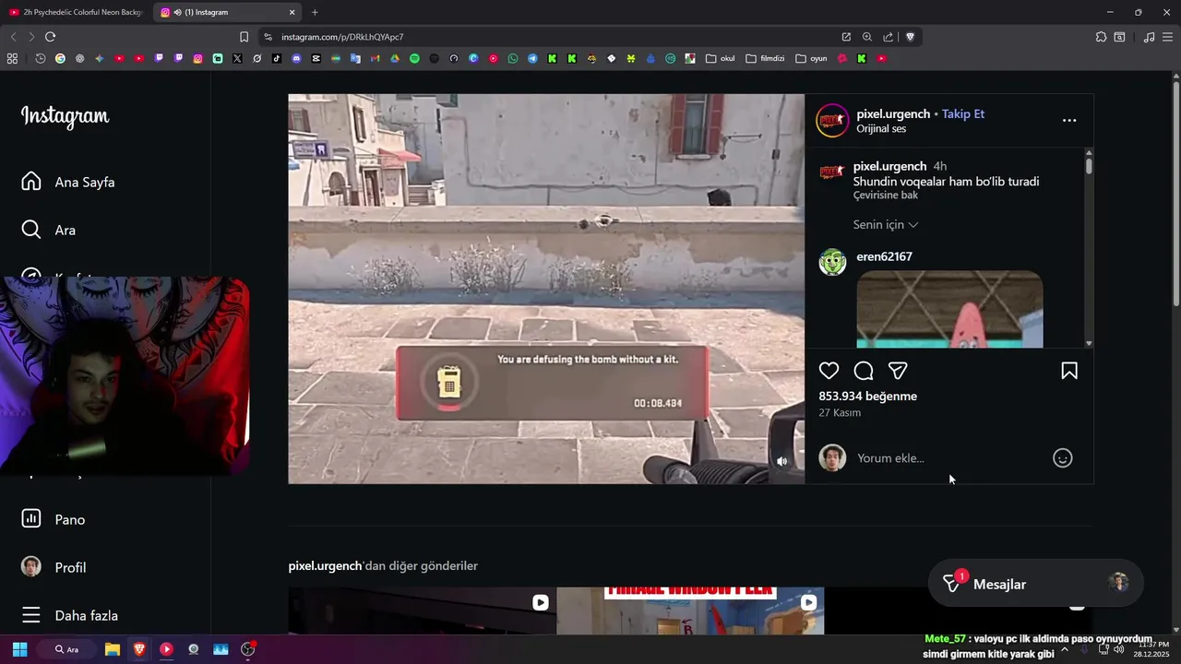Open Pano dashboard in sidebar
1181x664 pixels.
[x=54, y=519]
